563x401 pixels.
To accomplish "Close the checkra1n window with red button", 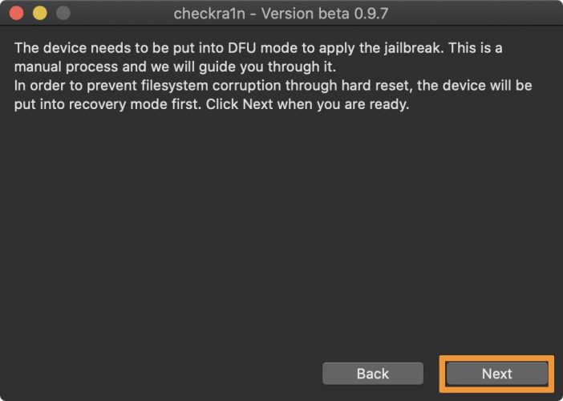I will 16,14.
